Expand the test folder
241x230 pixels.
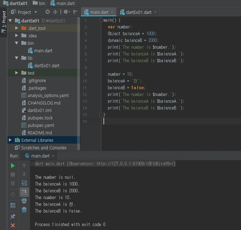(17, 73)
